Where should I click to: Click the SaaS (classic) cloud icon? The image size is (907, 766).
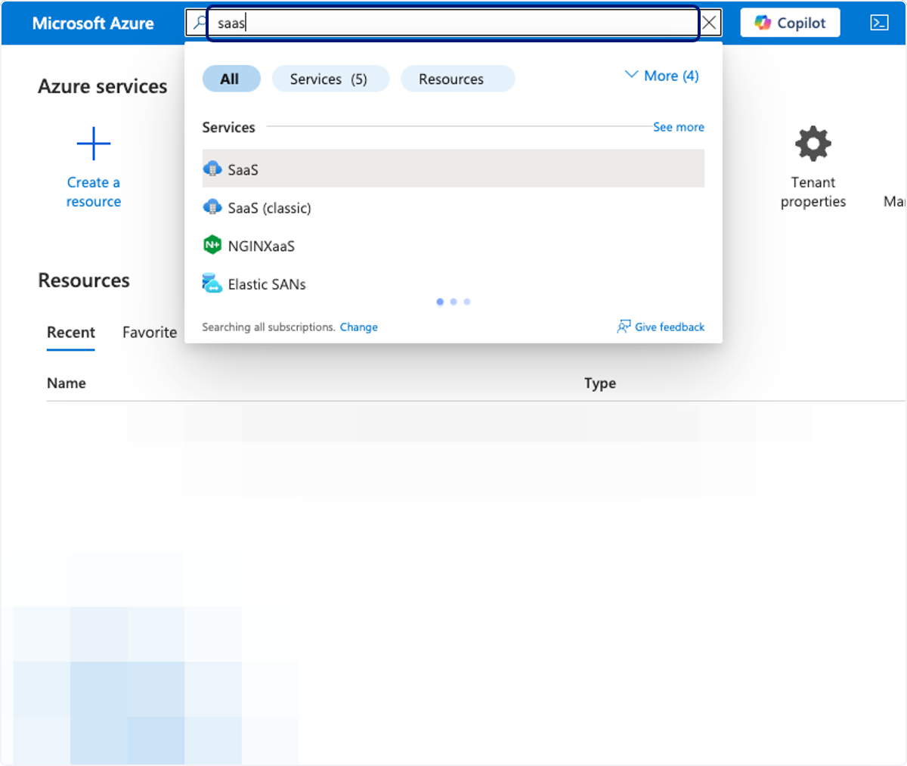coord(212,206)
